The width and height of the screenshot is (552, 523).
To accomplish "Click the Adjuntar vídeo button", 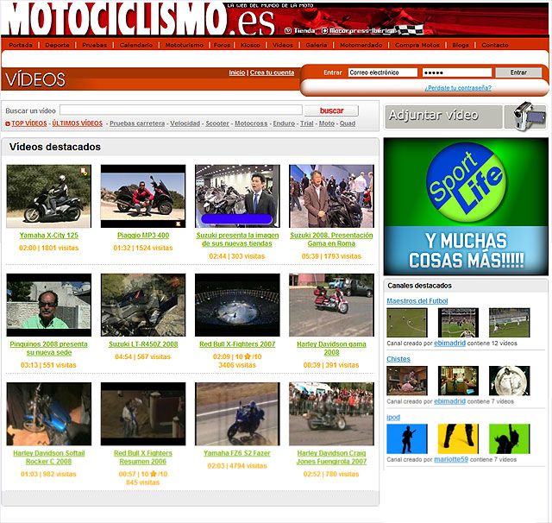I will pos(443,117).
